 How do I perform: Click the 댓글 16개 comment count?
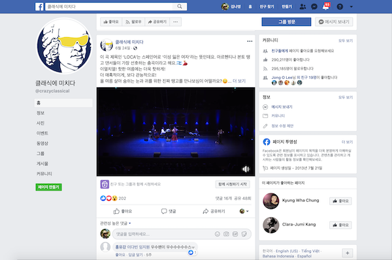(223, 199)
